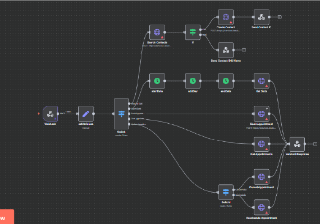Open the addDay date-time node
Screen dimensions: 320x224
[193, 81]
